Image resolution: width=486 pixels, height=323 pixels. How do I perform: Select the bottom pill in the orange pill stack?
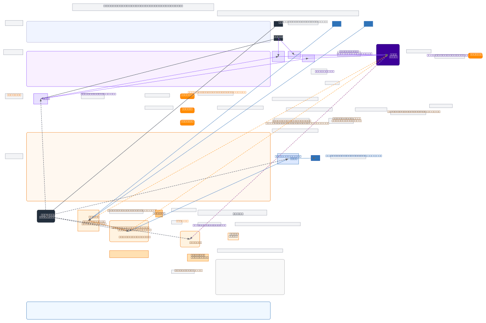pos(187,122)
